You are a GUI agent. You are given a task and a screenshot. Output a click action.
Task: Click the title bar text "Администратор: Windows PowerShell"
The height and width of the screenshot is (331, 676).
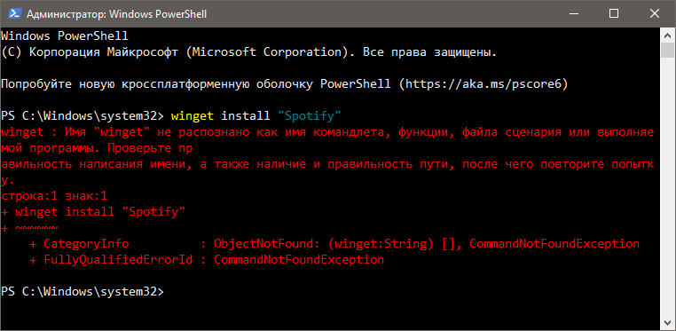click(117, 14)
